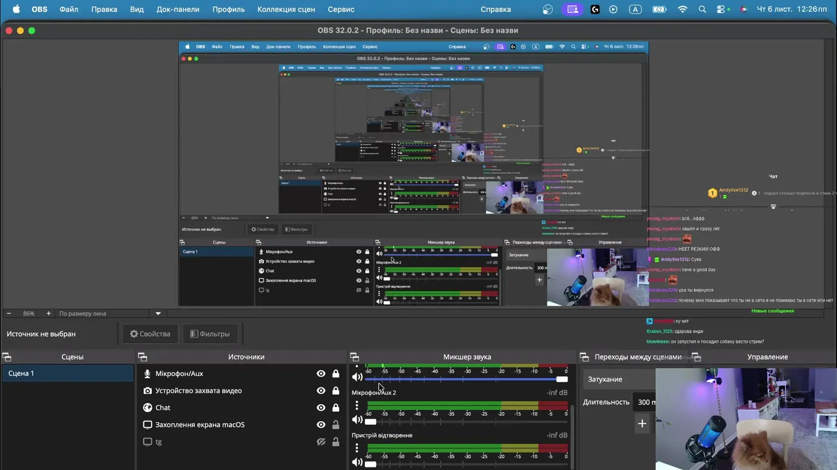Lock the tg source
Viewport: 837px width, 470px height.
335,441
